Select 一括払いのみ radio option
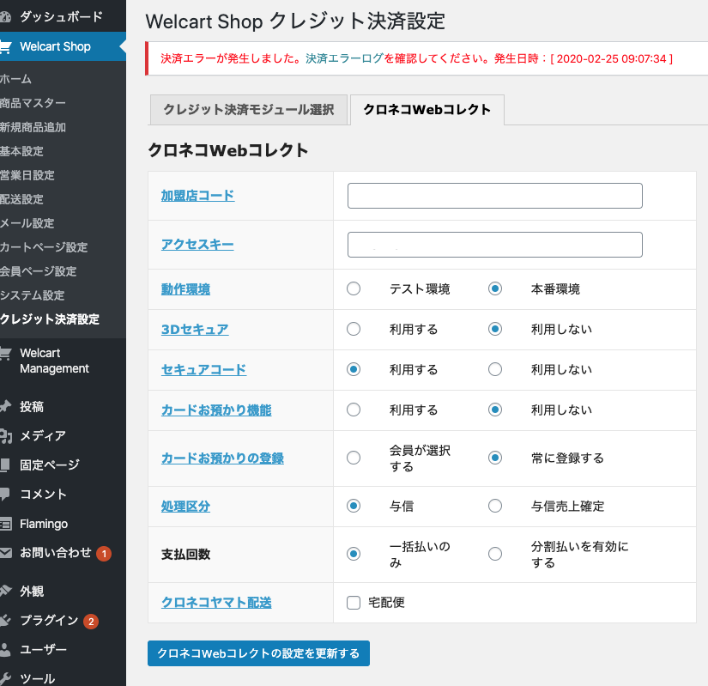 pos(354,554)
